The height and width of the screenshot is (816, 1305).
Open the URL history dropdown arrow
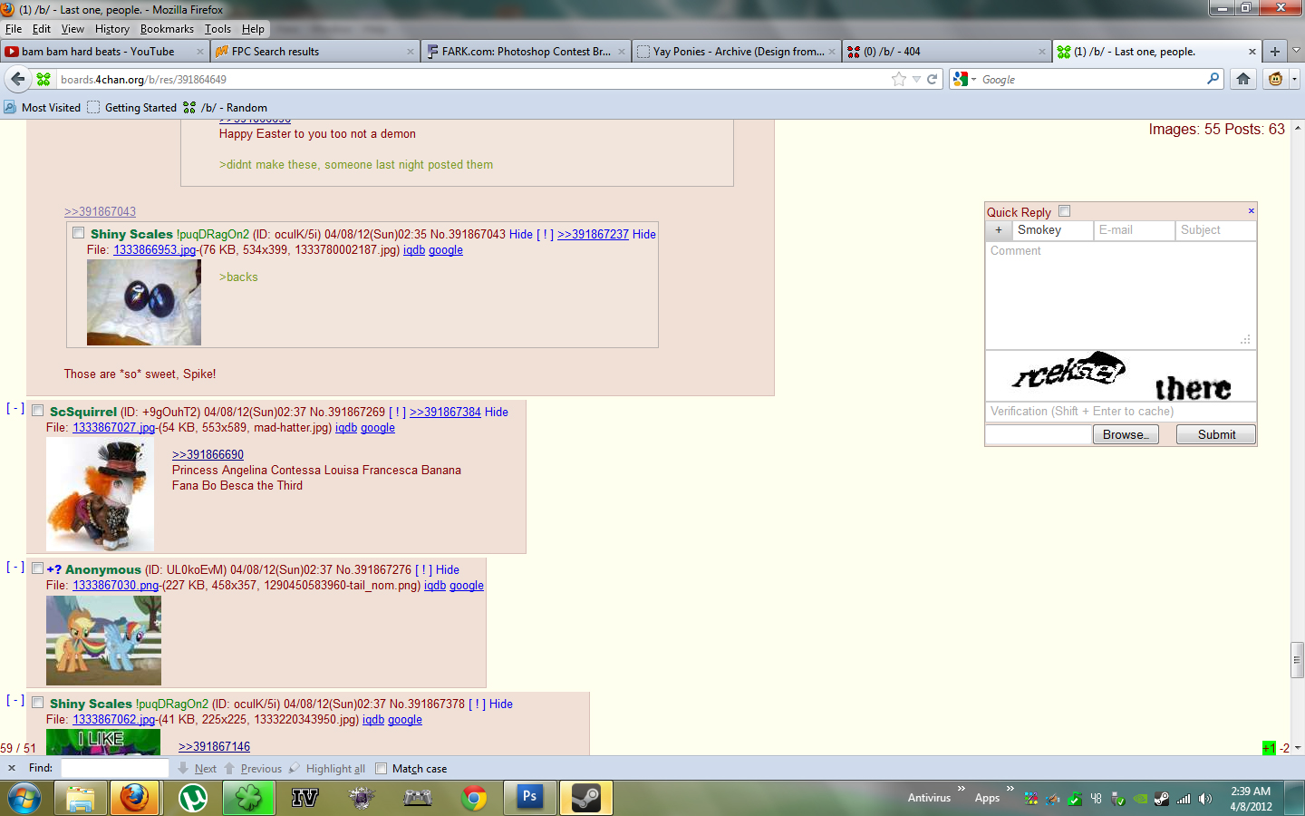pos(916,79)
